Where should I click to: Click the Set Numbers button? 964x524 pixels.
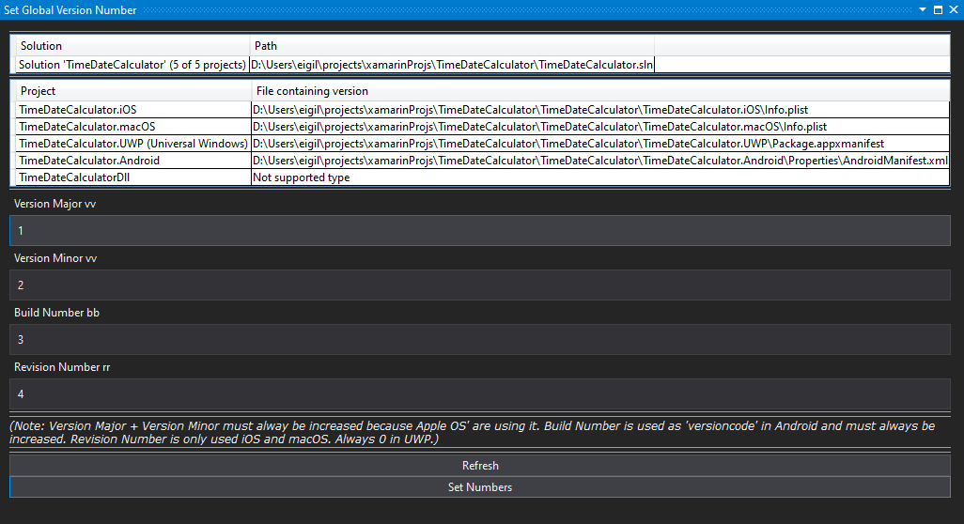coord(479,487)
